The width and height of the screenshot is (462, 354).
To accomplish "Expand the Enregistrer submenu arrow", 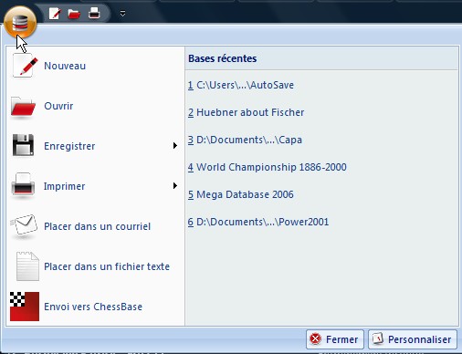I will (175, 146).
